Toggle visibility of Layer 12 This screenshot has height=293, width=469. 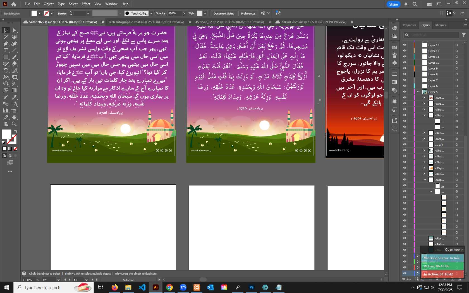[x=405, y=51]
